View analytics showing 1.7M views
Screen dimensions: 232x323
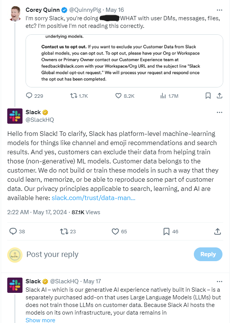[x=169, y=96]
